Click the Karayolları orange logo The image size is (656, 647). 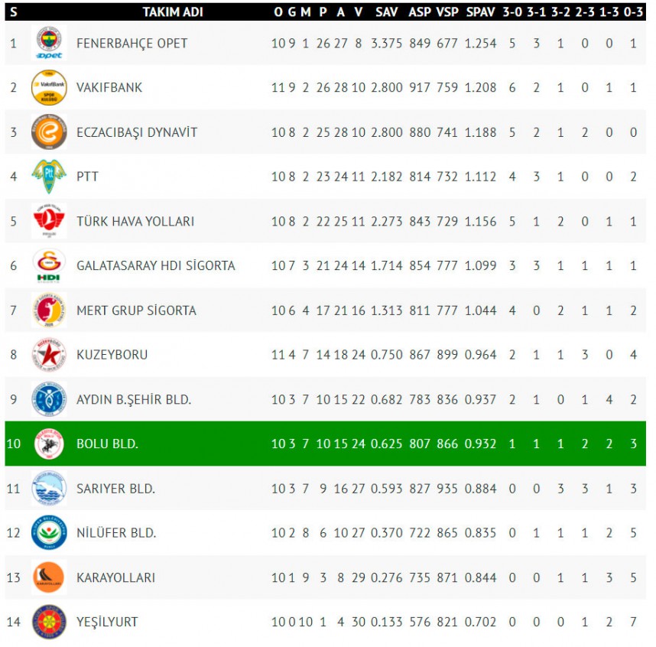tap(49, 577)
